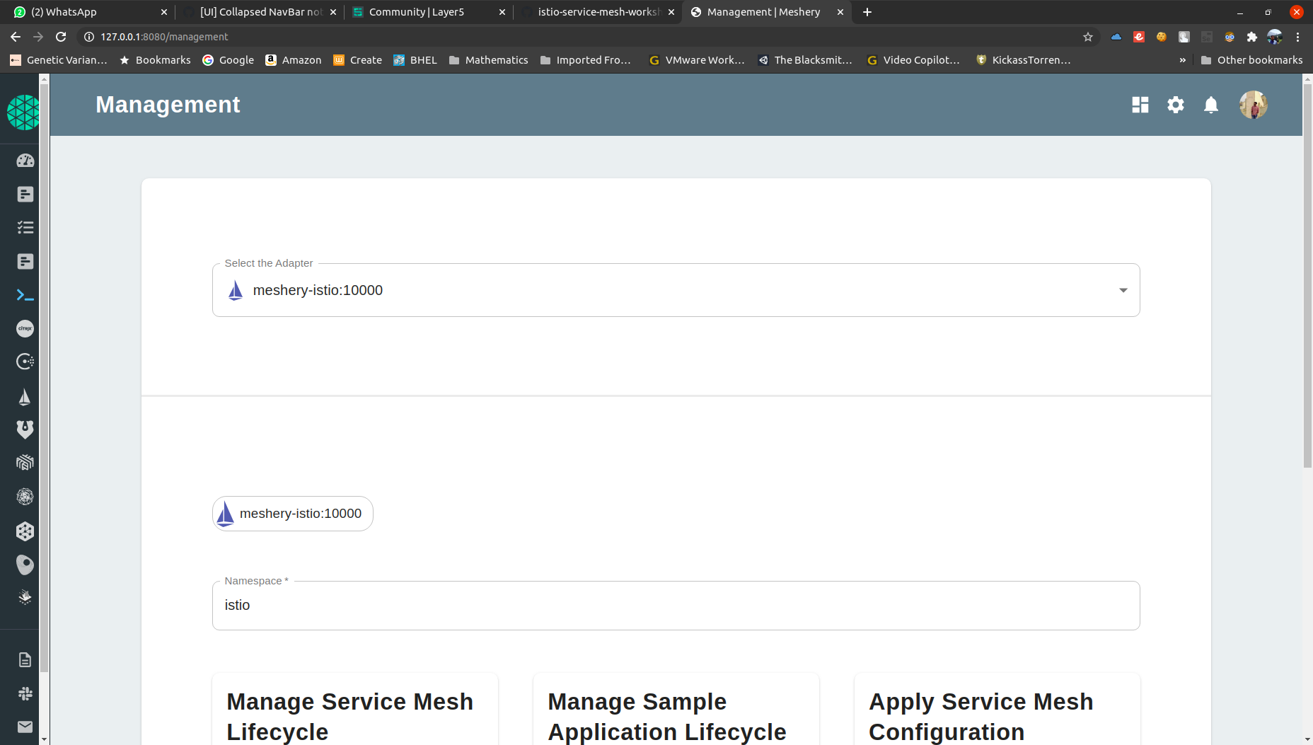Open the user avatar menu
1313x745 pixels.
[1253, 105]
